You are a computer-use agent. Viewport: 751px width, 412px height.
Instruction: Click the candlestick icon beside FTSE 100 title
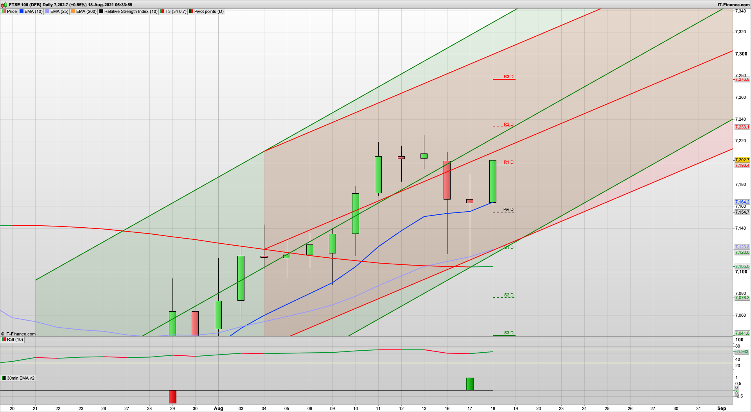(x=5, y=5)
